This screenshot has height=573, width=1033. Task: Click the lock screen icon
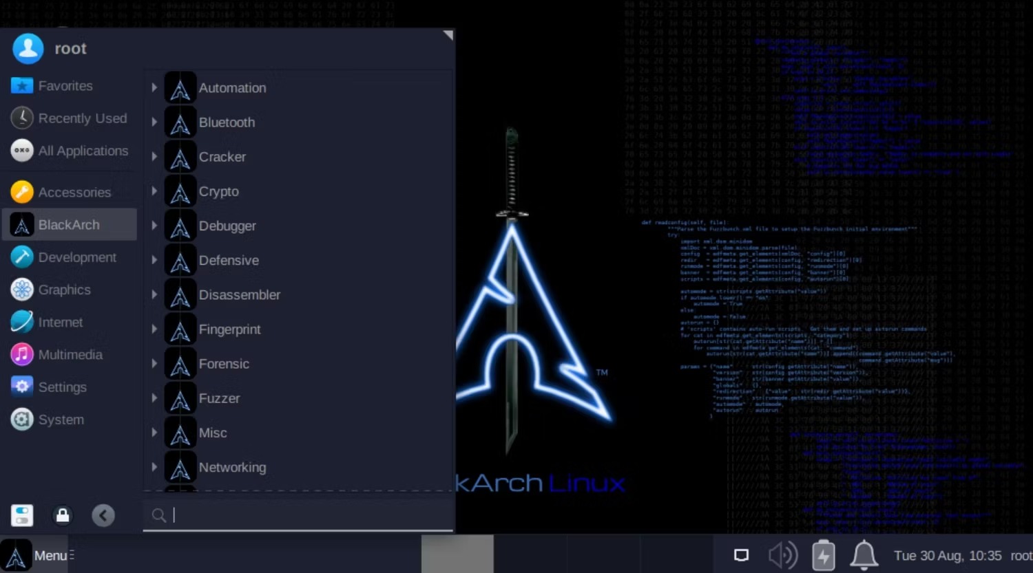pyautogui.click(x=63, y=515)
